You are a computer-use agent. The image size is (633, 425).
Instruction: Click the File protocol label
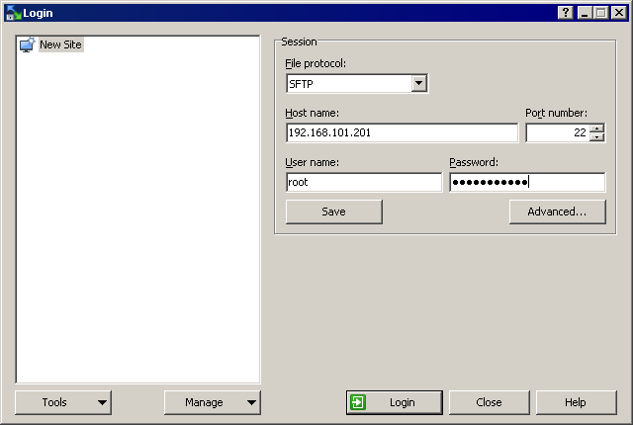click(316, 63)
